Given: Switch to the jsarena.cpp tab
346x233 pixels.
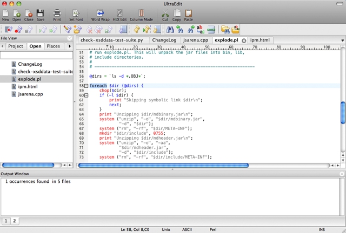Looking at the screenshot, I should click(x=195, y=40).
